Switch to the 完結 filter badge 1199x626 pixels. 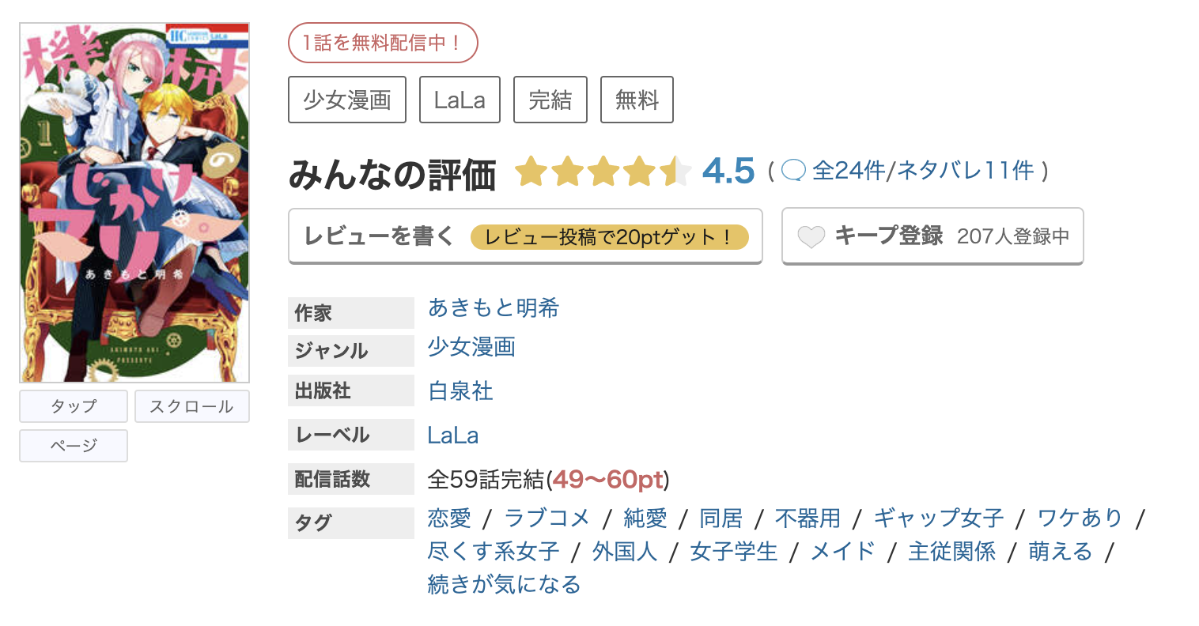pos(550,99)
